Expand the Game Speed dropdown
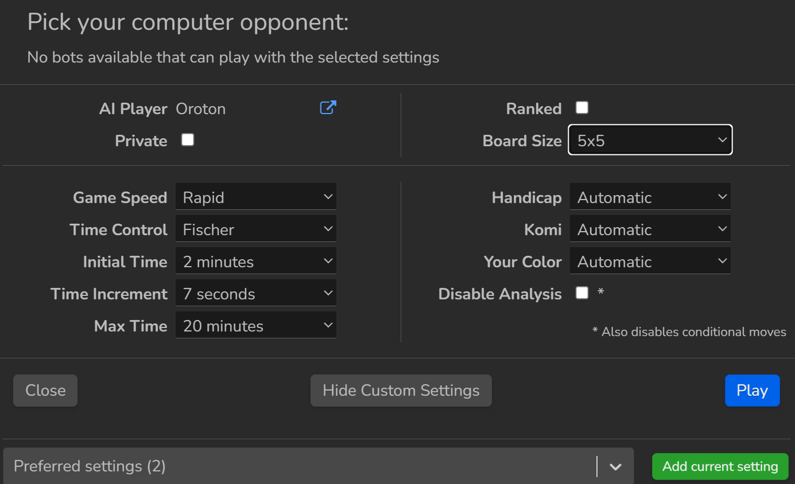Screen dimensions: 795x484 click(255, 197)
